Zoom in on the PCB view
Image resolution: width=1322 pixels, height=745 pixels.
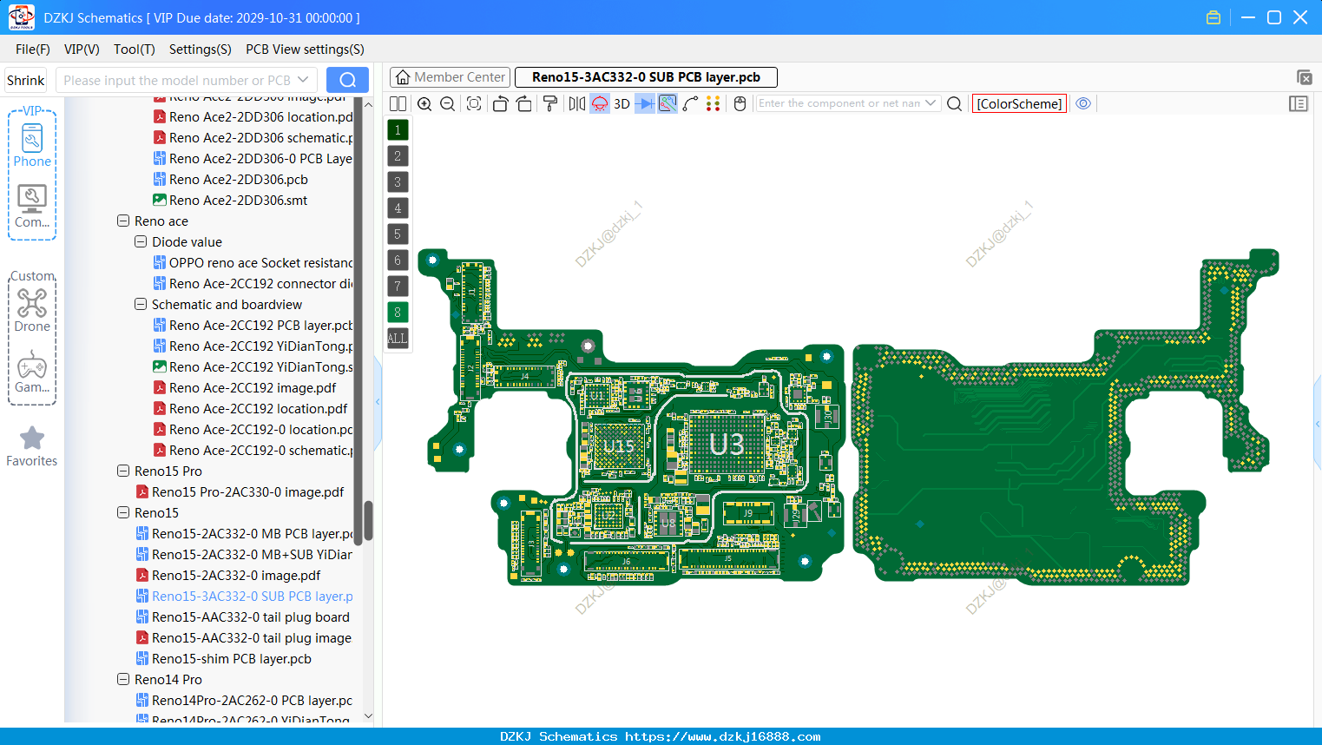(424, 103)
